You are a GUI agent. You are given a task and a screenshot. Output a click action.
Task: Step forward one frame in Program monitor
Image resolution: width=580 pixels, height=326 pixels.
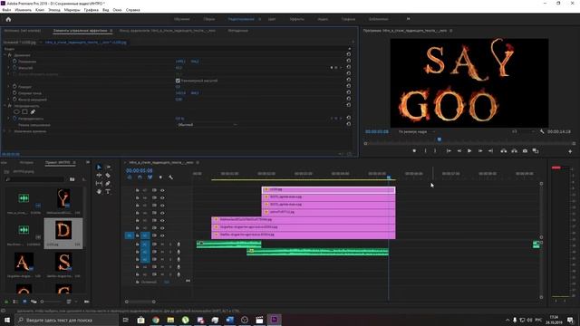480,151
